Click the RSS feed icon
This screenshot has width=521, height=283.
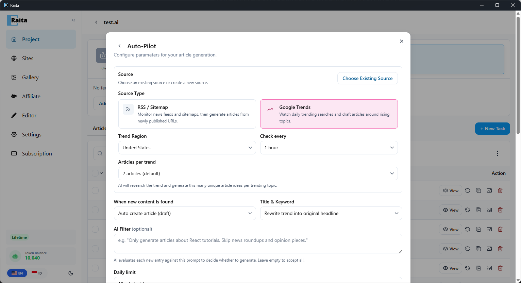[128, 109]
